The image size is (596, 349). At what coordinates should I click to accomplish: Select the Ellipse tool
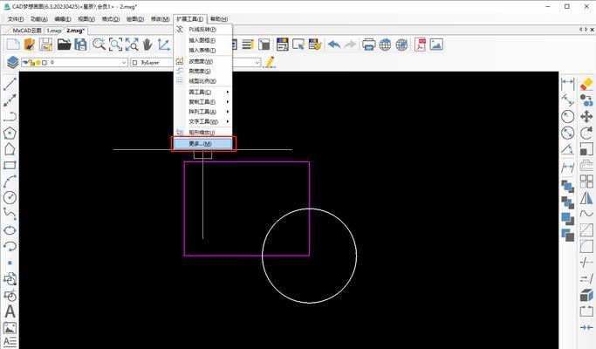[x=10, y=230]
